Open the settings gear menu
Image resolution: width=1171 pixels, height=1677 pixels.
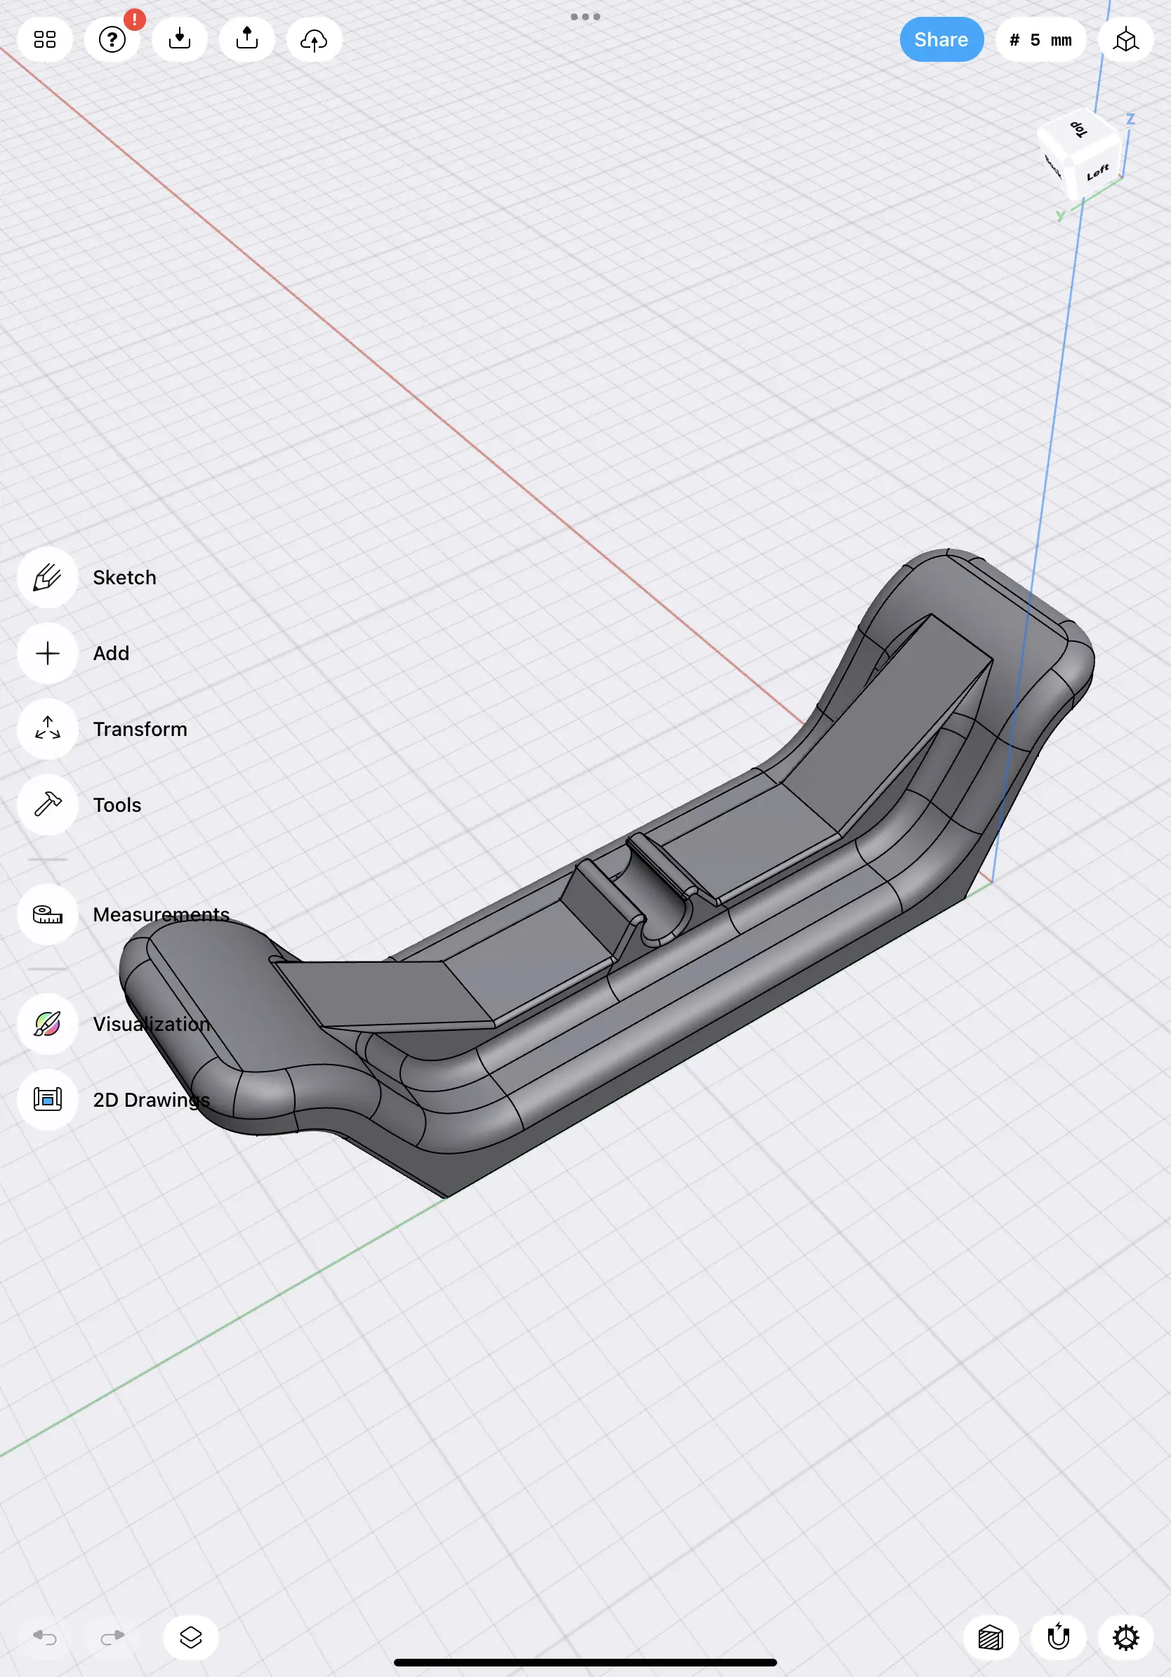pos(1125,1638)
